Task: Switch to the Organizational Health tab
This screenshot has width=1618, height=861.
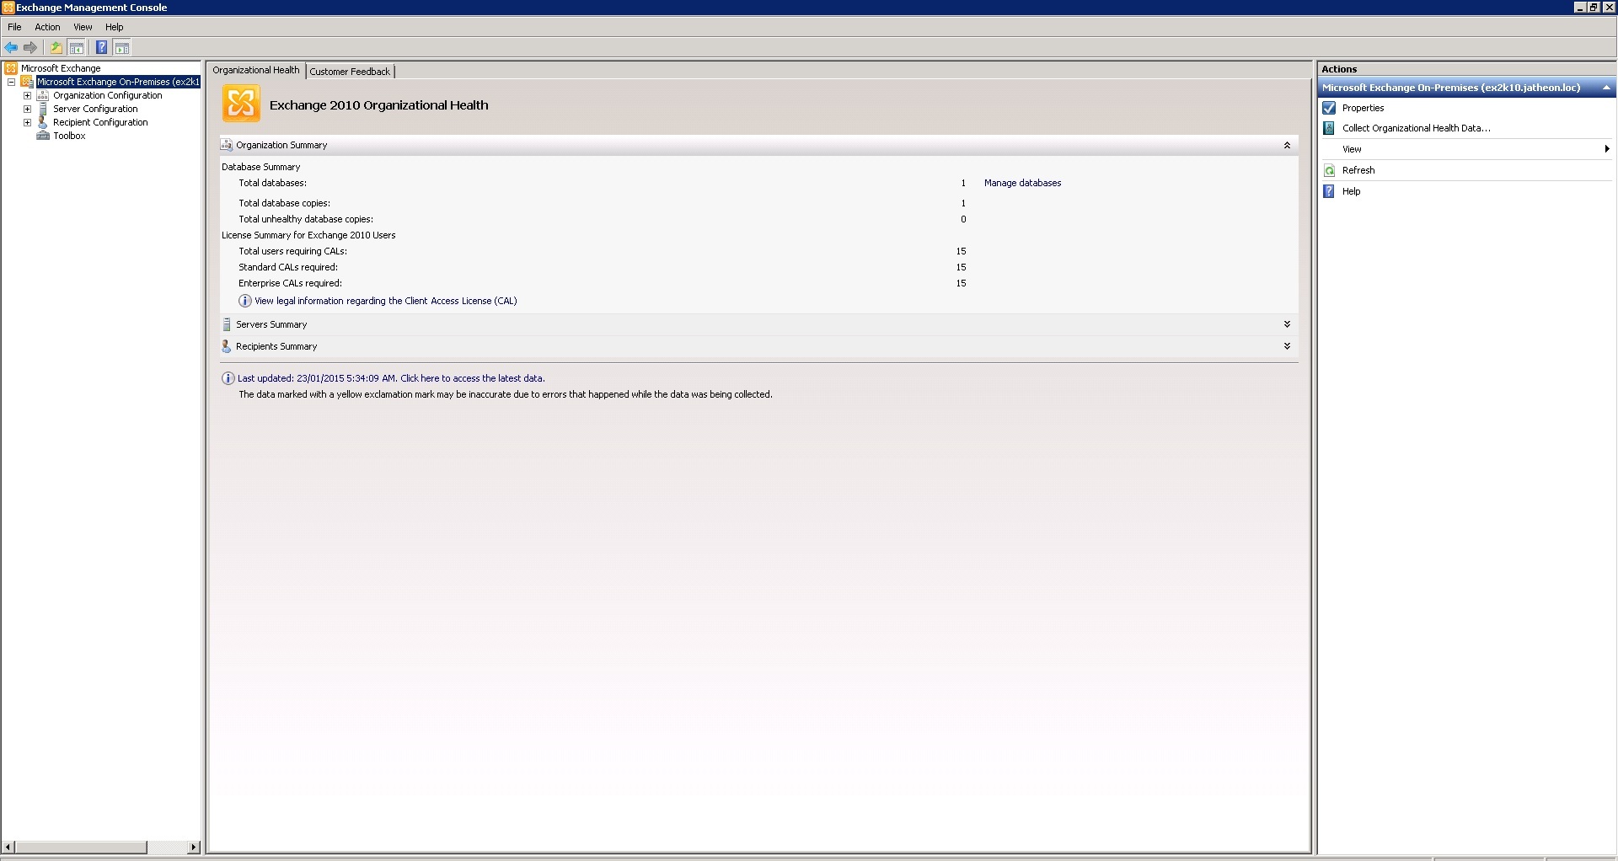Action: click(256, 70)
